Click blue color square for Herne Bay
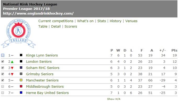Viewport: 179px width, 102px height. [21, 93]
